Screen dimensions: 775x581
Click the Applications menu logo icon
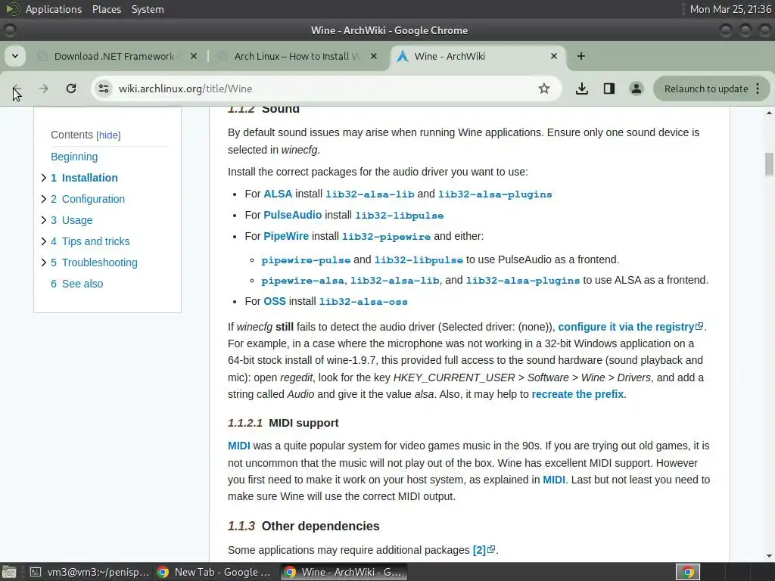pyautogui.click(x=12, y=9)
